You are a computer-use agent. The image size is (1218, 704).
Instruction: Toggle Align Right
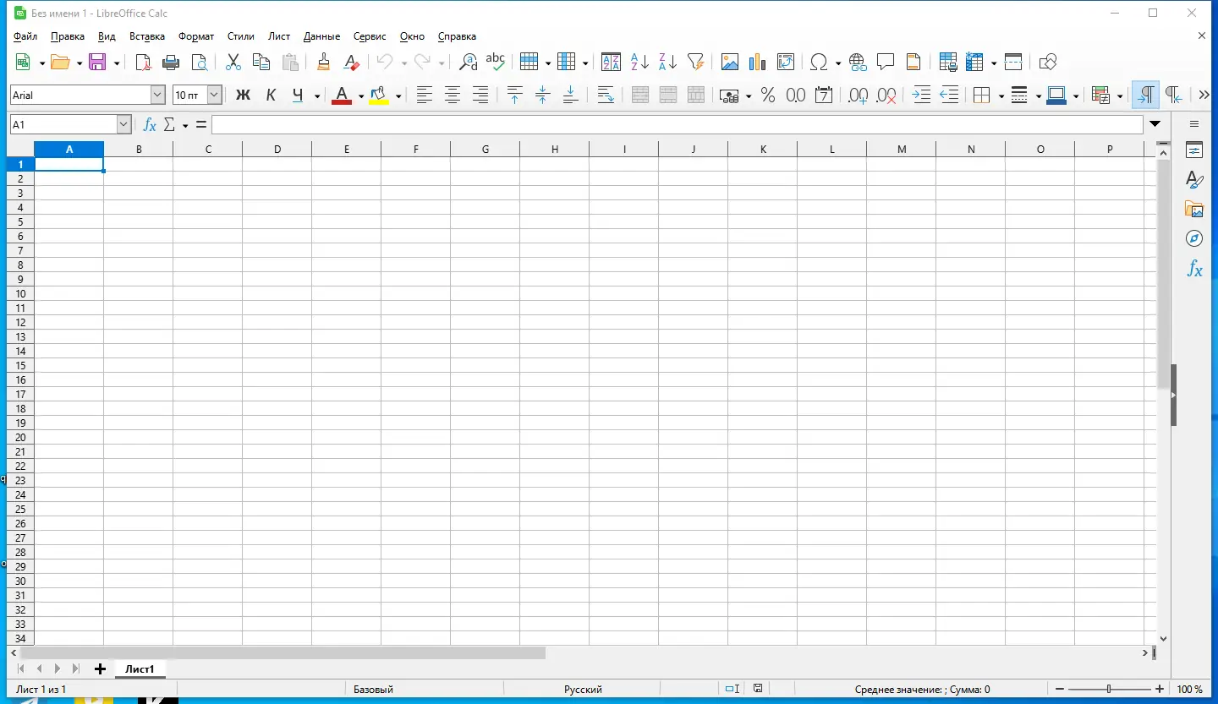[480, 96]
